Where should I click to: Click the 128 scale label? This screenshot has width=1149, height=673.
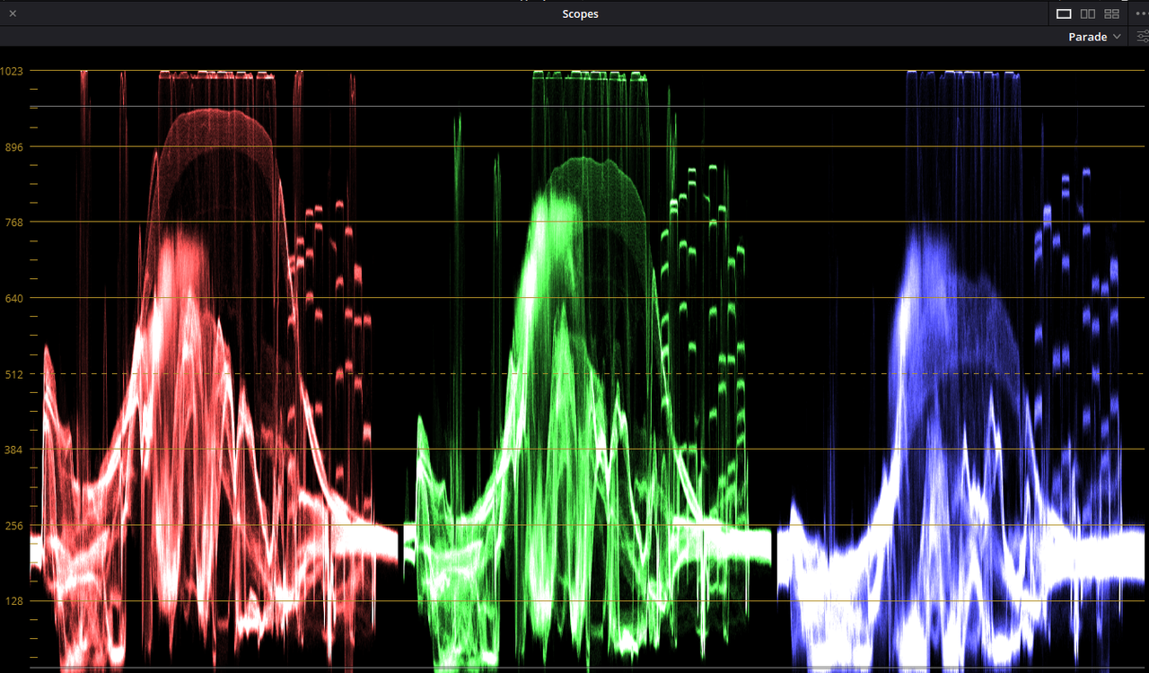[14, 601]
